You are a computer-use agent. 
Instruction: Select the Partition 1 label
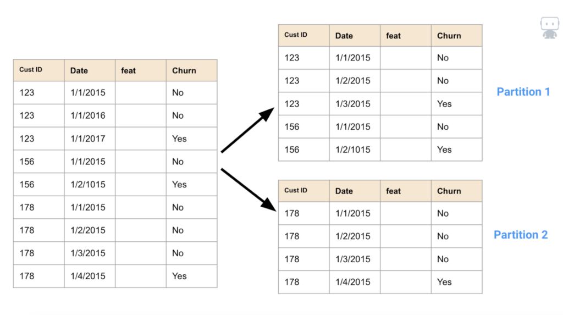pos(523,92)
